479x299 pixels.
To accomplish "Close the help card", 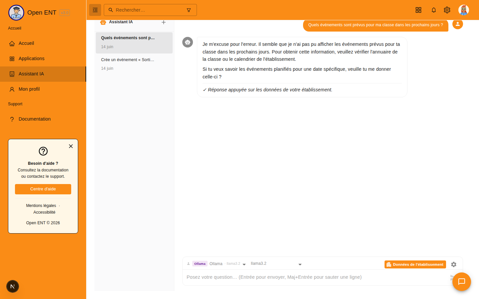I will pyautogui.click(x=71, y=146).
